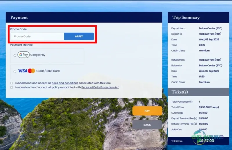Viewport: 232px width, 150px height.
Task: Open the rules and conditions link
Action: (x=65, y=83)
